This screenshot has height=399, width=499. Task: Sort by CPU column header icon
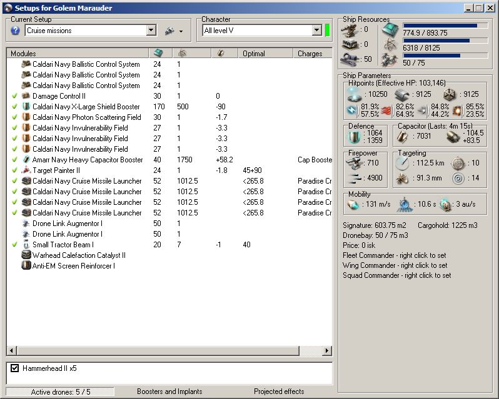159,54
